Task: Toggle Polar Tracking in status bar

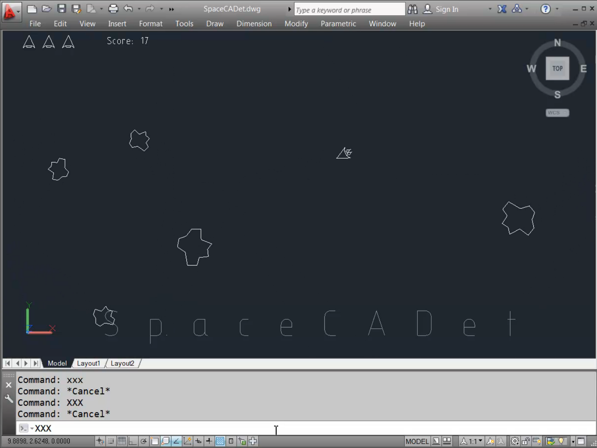Action: (144, 441)
